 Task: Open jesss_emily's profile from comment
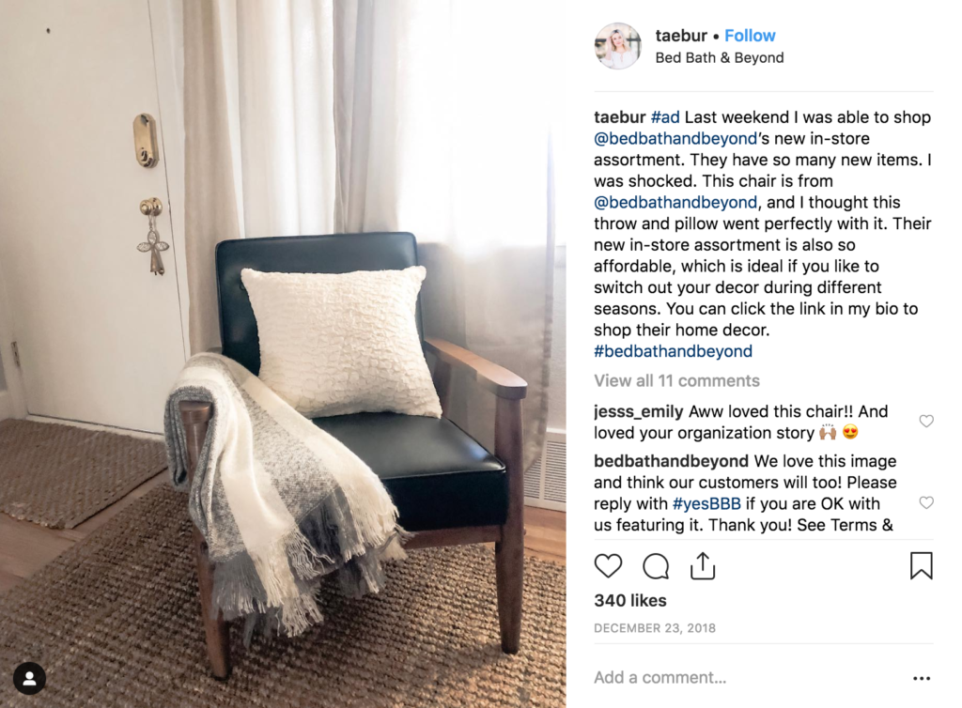coord(639,411)
